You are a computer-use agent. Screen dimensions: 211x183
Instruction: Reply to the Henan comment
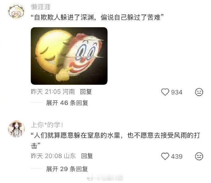86,92
